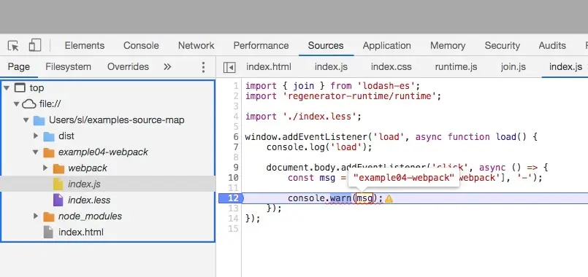The height and width of the screenshot is (277, 588).
Task: Collapse the example04-webpack folder arrow
Action: (36, 152)
